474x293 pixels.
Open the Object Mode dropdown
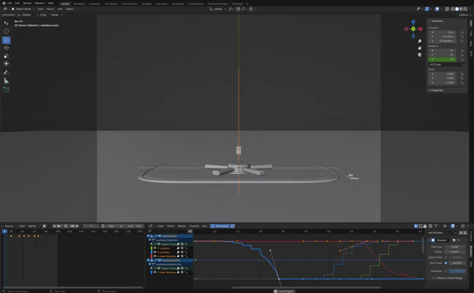coord(23,9)
